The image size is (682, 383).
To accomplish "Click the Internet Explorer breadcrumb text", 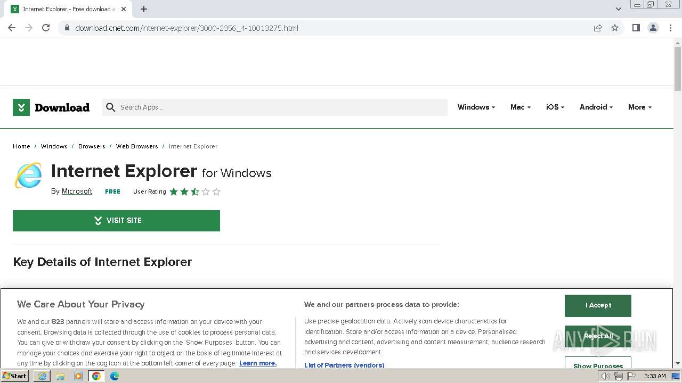I will point(193,146).
